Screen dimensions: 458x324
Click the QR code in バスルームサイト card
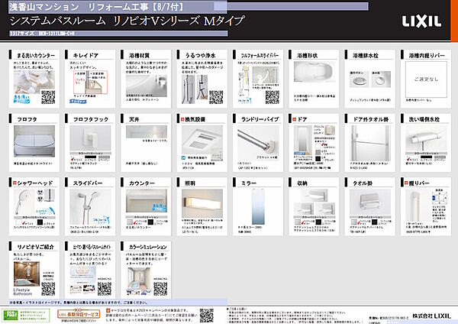point(105,289)
